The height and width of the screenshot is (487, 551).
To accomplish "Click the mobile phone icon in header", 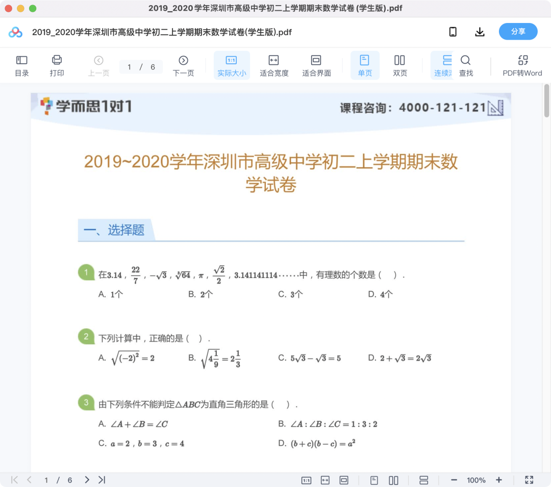I will (x=453, y=32).
